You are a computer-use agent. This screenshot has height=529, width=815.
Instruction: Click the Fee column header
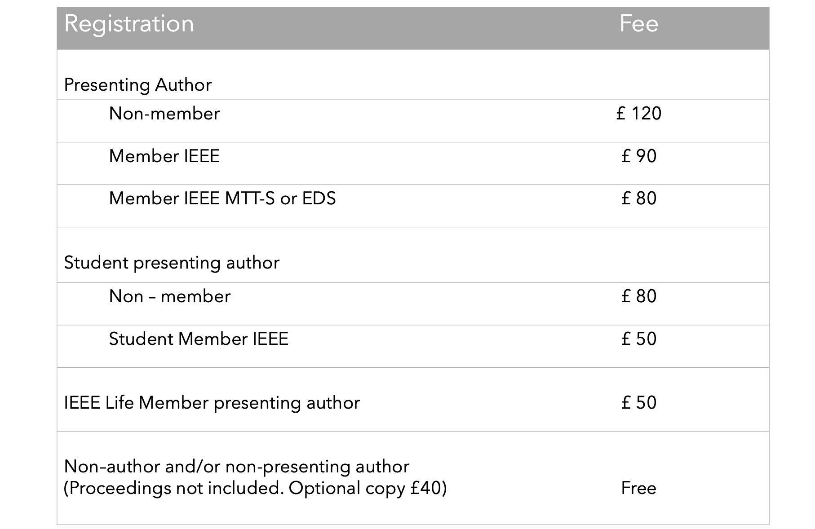[x=638, y=24]
